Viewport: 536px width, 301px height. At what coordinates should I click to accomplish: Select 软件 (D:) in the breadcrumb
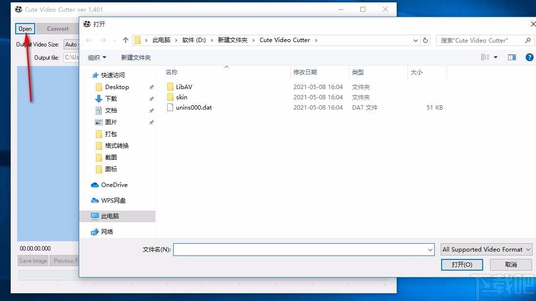tap(194, 40)
